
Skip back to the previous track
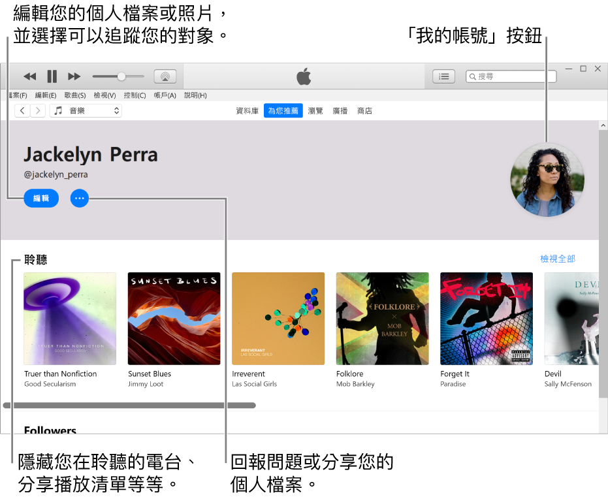click(29, 76)
